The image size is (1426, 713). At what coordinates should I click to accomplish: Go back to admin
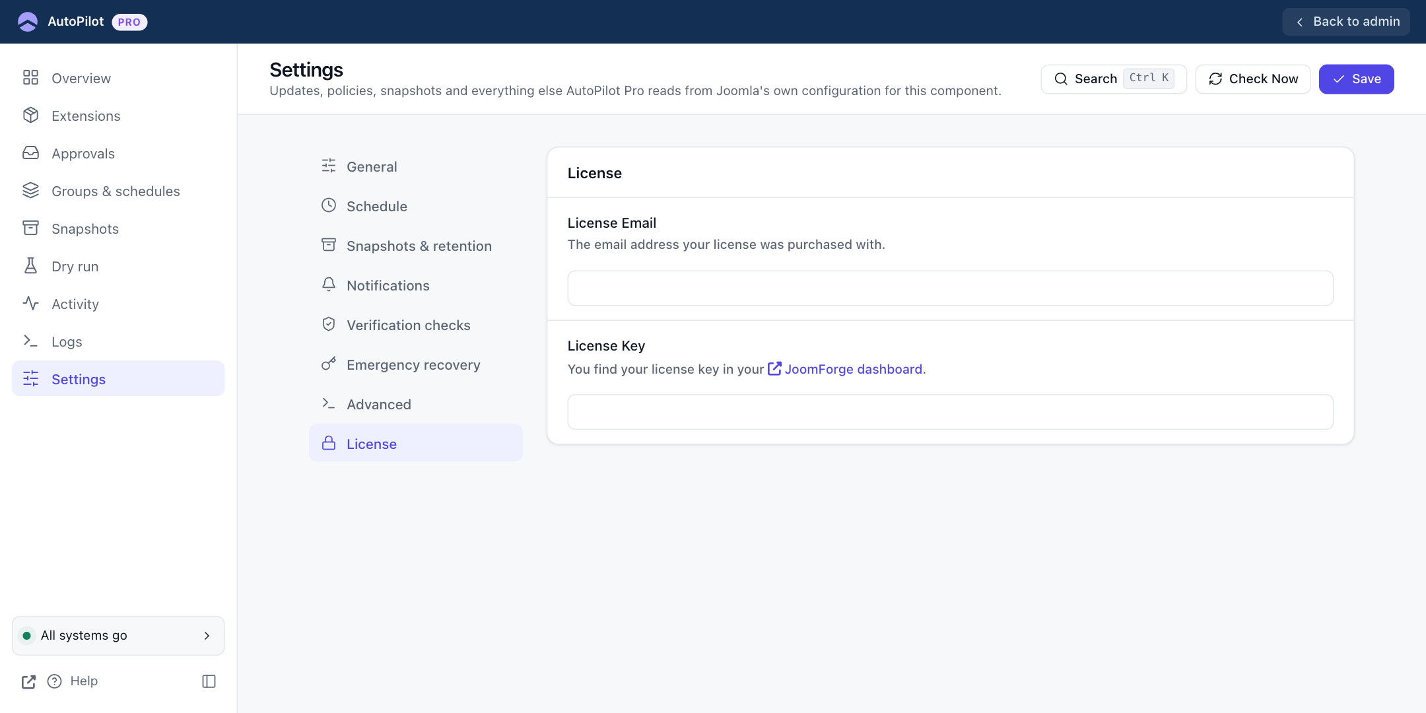pyautogui.click(x=1346, y=22)
